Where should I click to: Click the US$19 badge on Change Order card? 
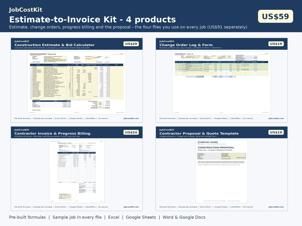point(276,44)
